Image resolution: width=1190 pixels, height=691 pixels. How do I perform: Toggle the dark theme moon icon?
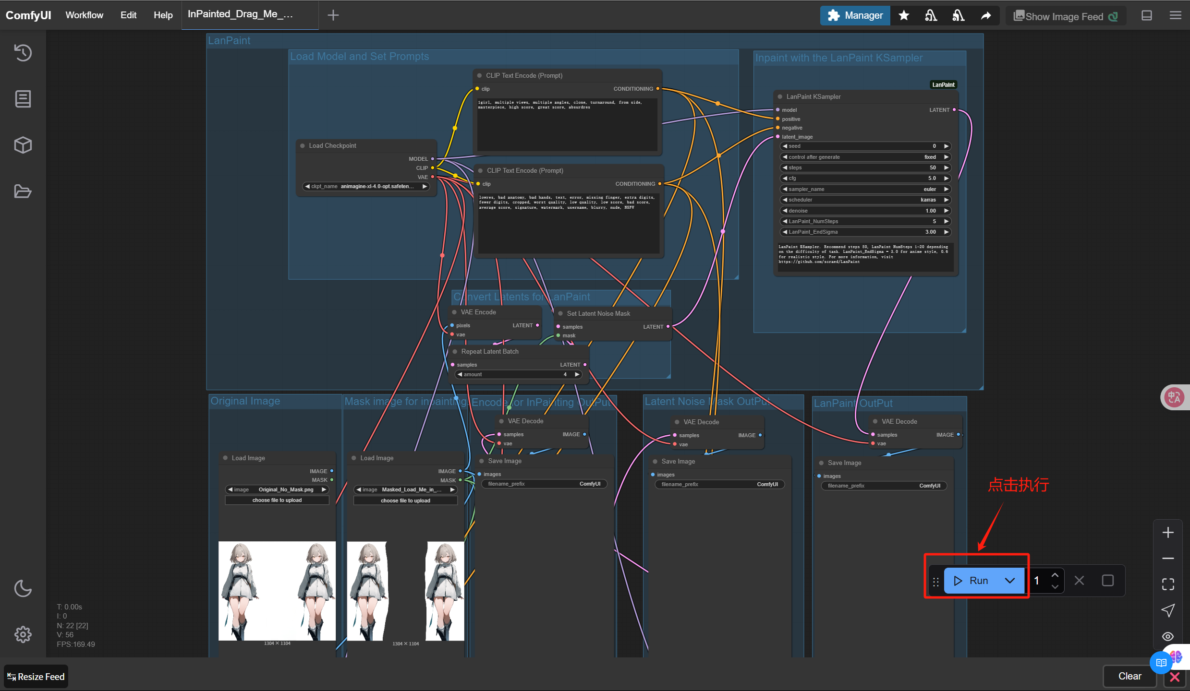[23, 588]
